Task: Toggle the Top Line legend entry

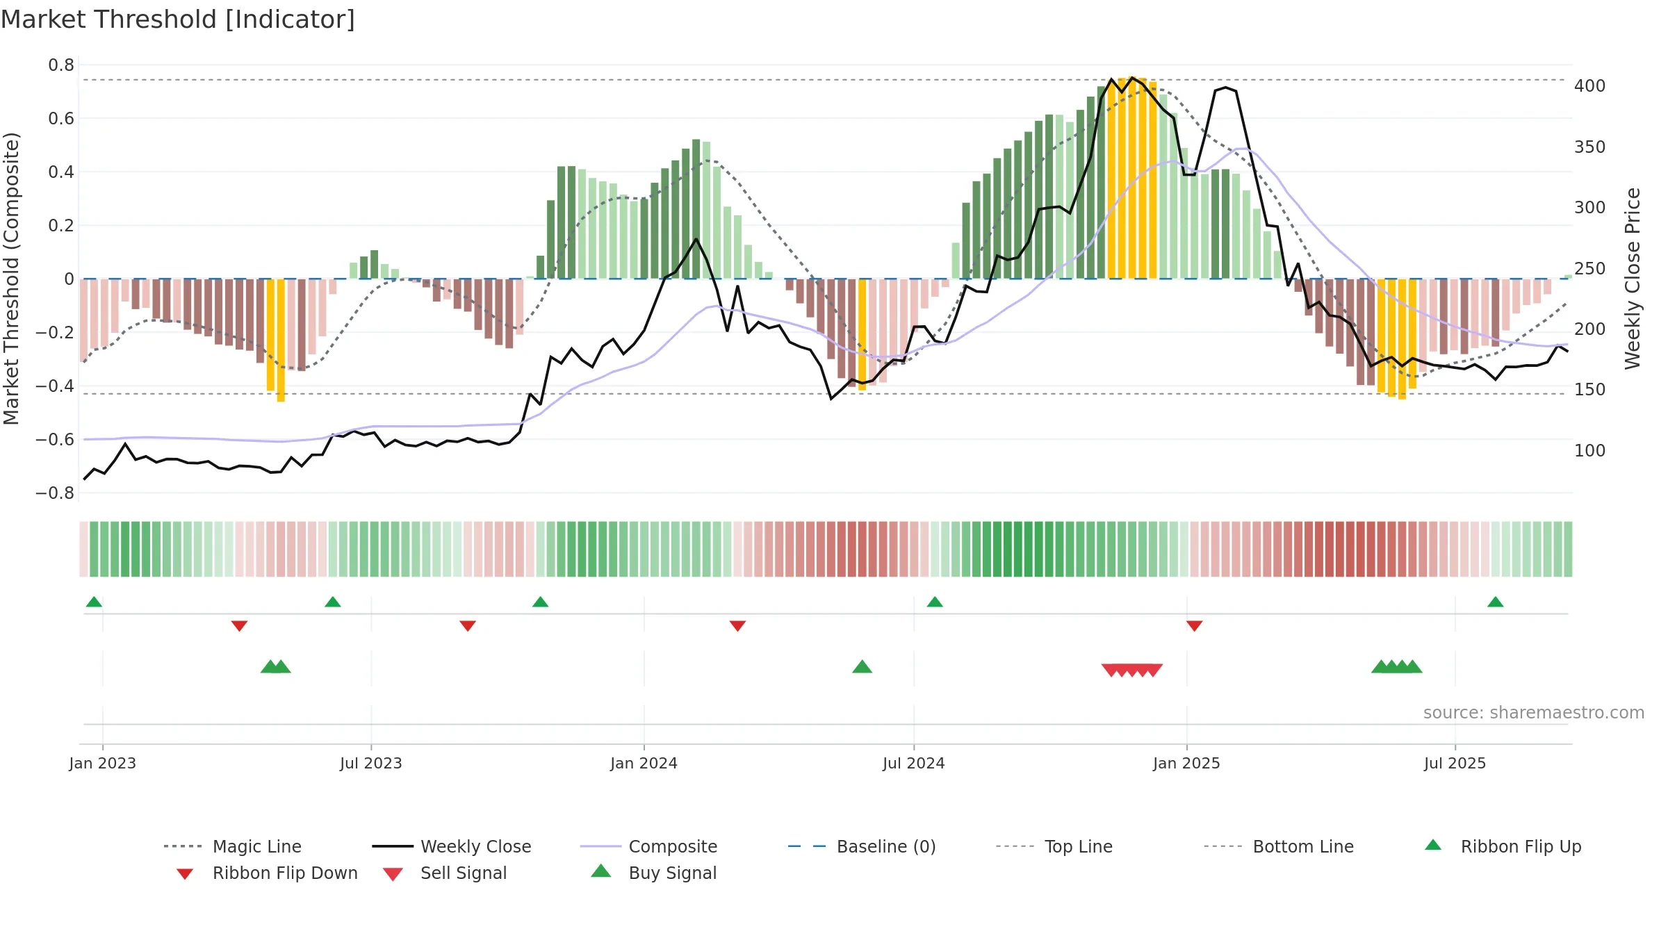Action: click(1054, 846)
